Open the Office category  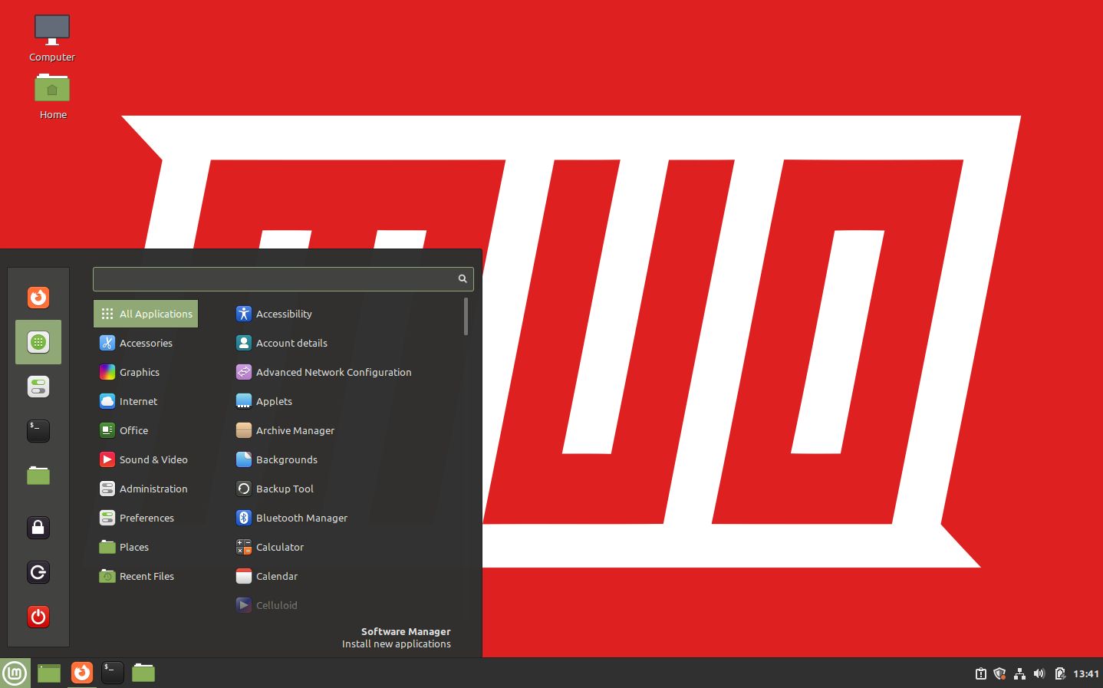[146, 430]
